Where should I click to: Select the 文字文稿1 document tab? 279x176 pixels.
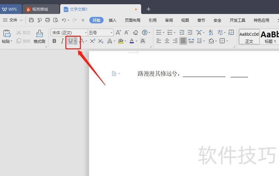pos(100,9)
